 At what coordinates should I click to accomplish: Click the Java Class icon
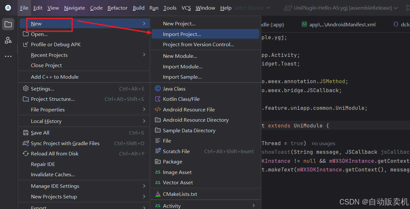[158, 89]
